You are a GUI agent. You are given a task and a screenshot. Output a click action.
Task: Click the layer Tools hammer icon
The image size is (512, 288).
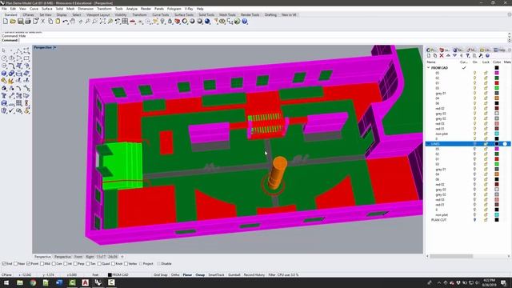click(x=481, y=56)
